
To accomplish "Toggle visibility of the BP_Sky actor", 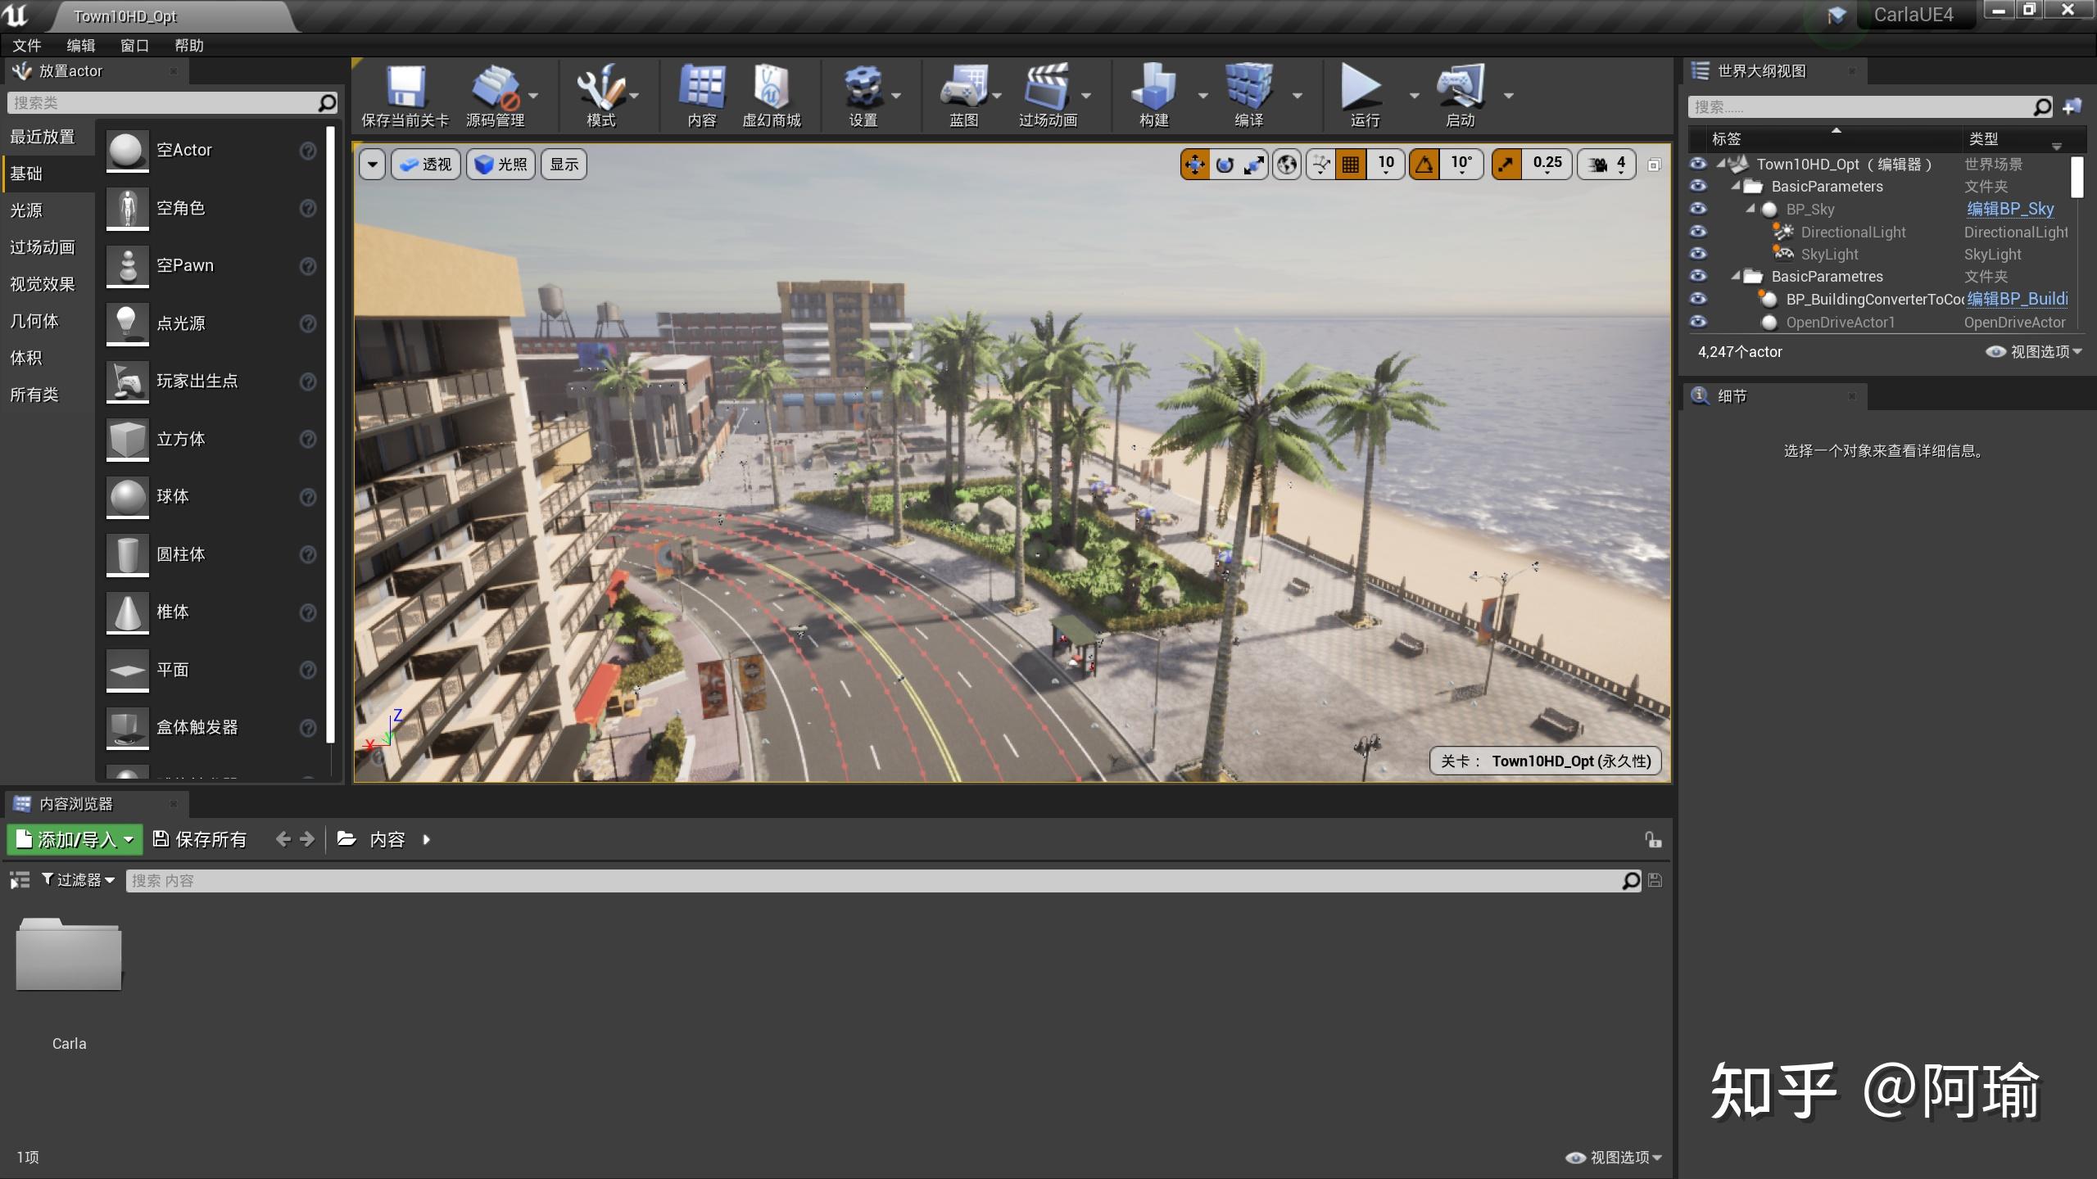I will coord(1698,209).
